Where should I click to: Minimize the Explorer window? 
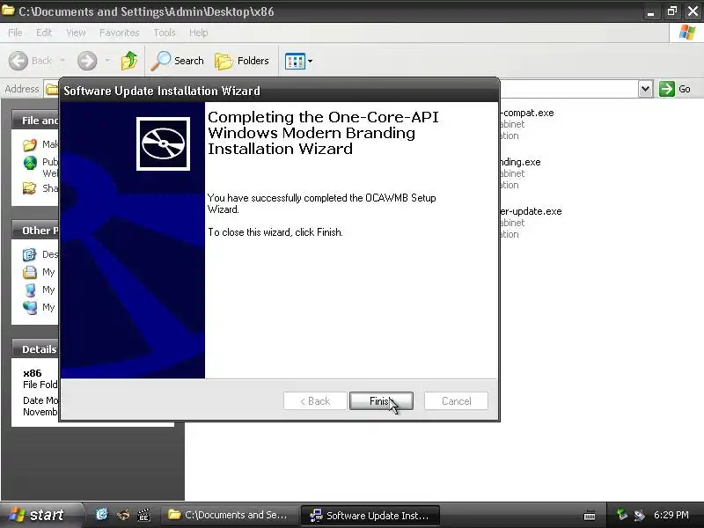(650, 11)
